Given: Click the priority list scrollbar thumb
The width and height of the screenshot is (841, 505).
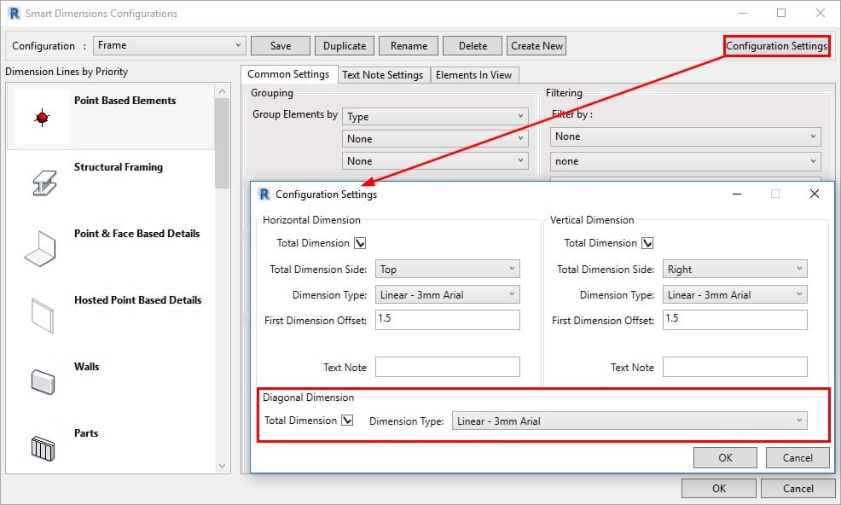Looking at the screenshot, I should pyautogui.click(x=222, y=143).
